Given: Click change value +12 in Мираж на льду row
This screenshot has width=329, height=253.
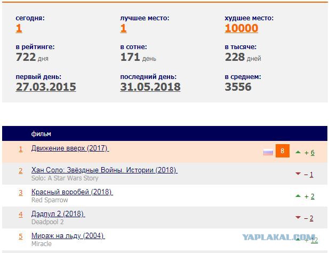Looking at the screenshot, I should pyautogui.click(x=314, y=240).
